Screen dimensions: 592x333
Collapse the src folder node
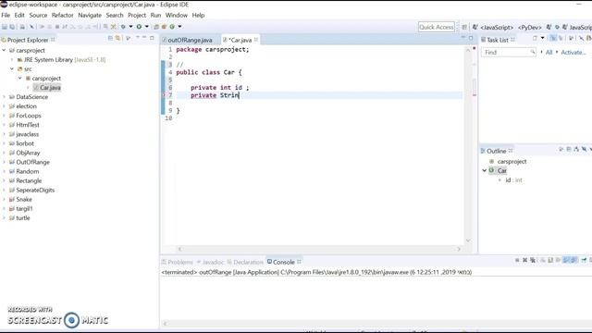(12, 68)
